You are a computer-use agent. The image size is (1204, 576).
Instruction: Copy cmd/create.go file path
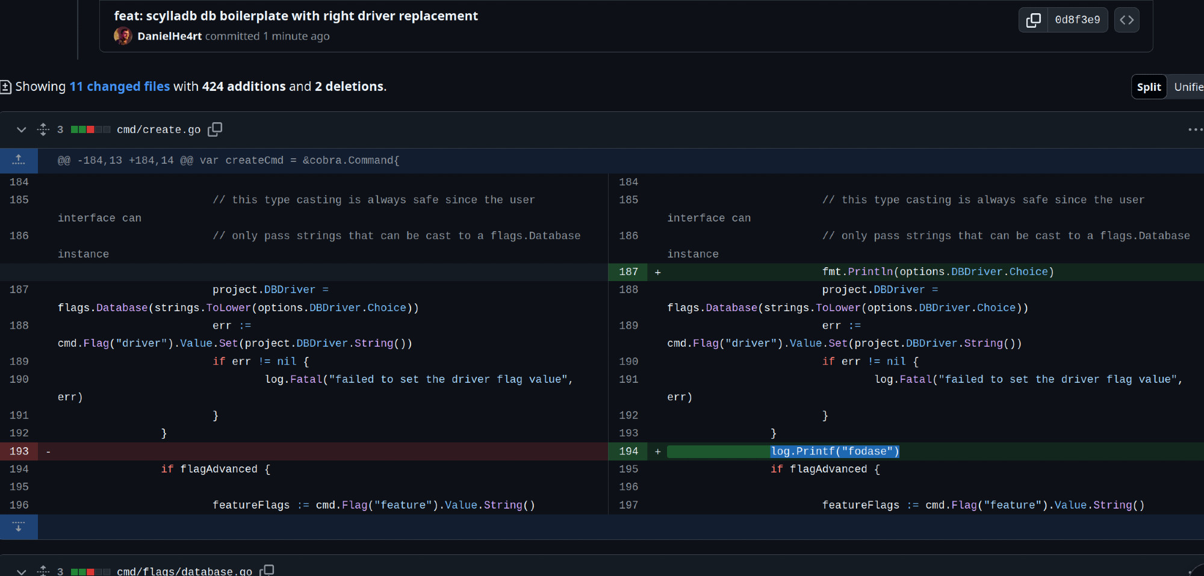point(215,129)
